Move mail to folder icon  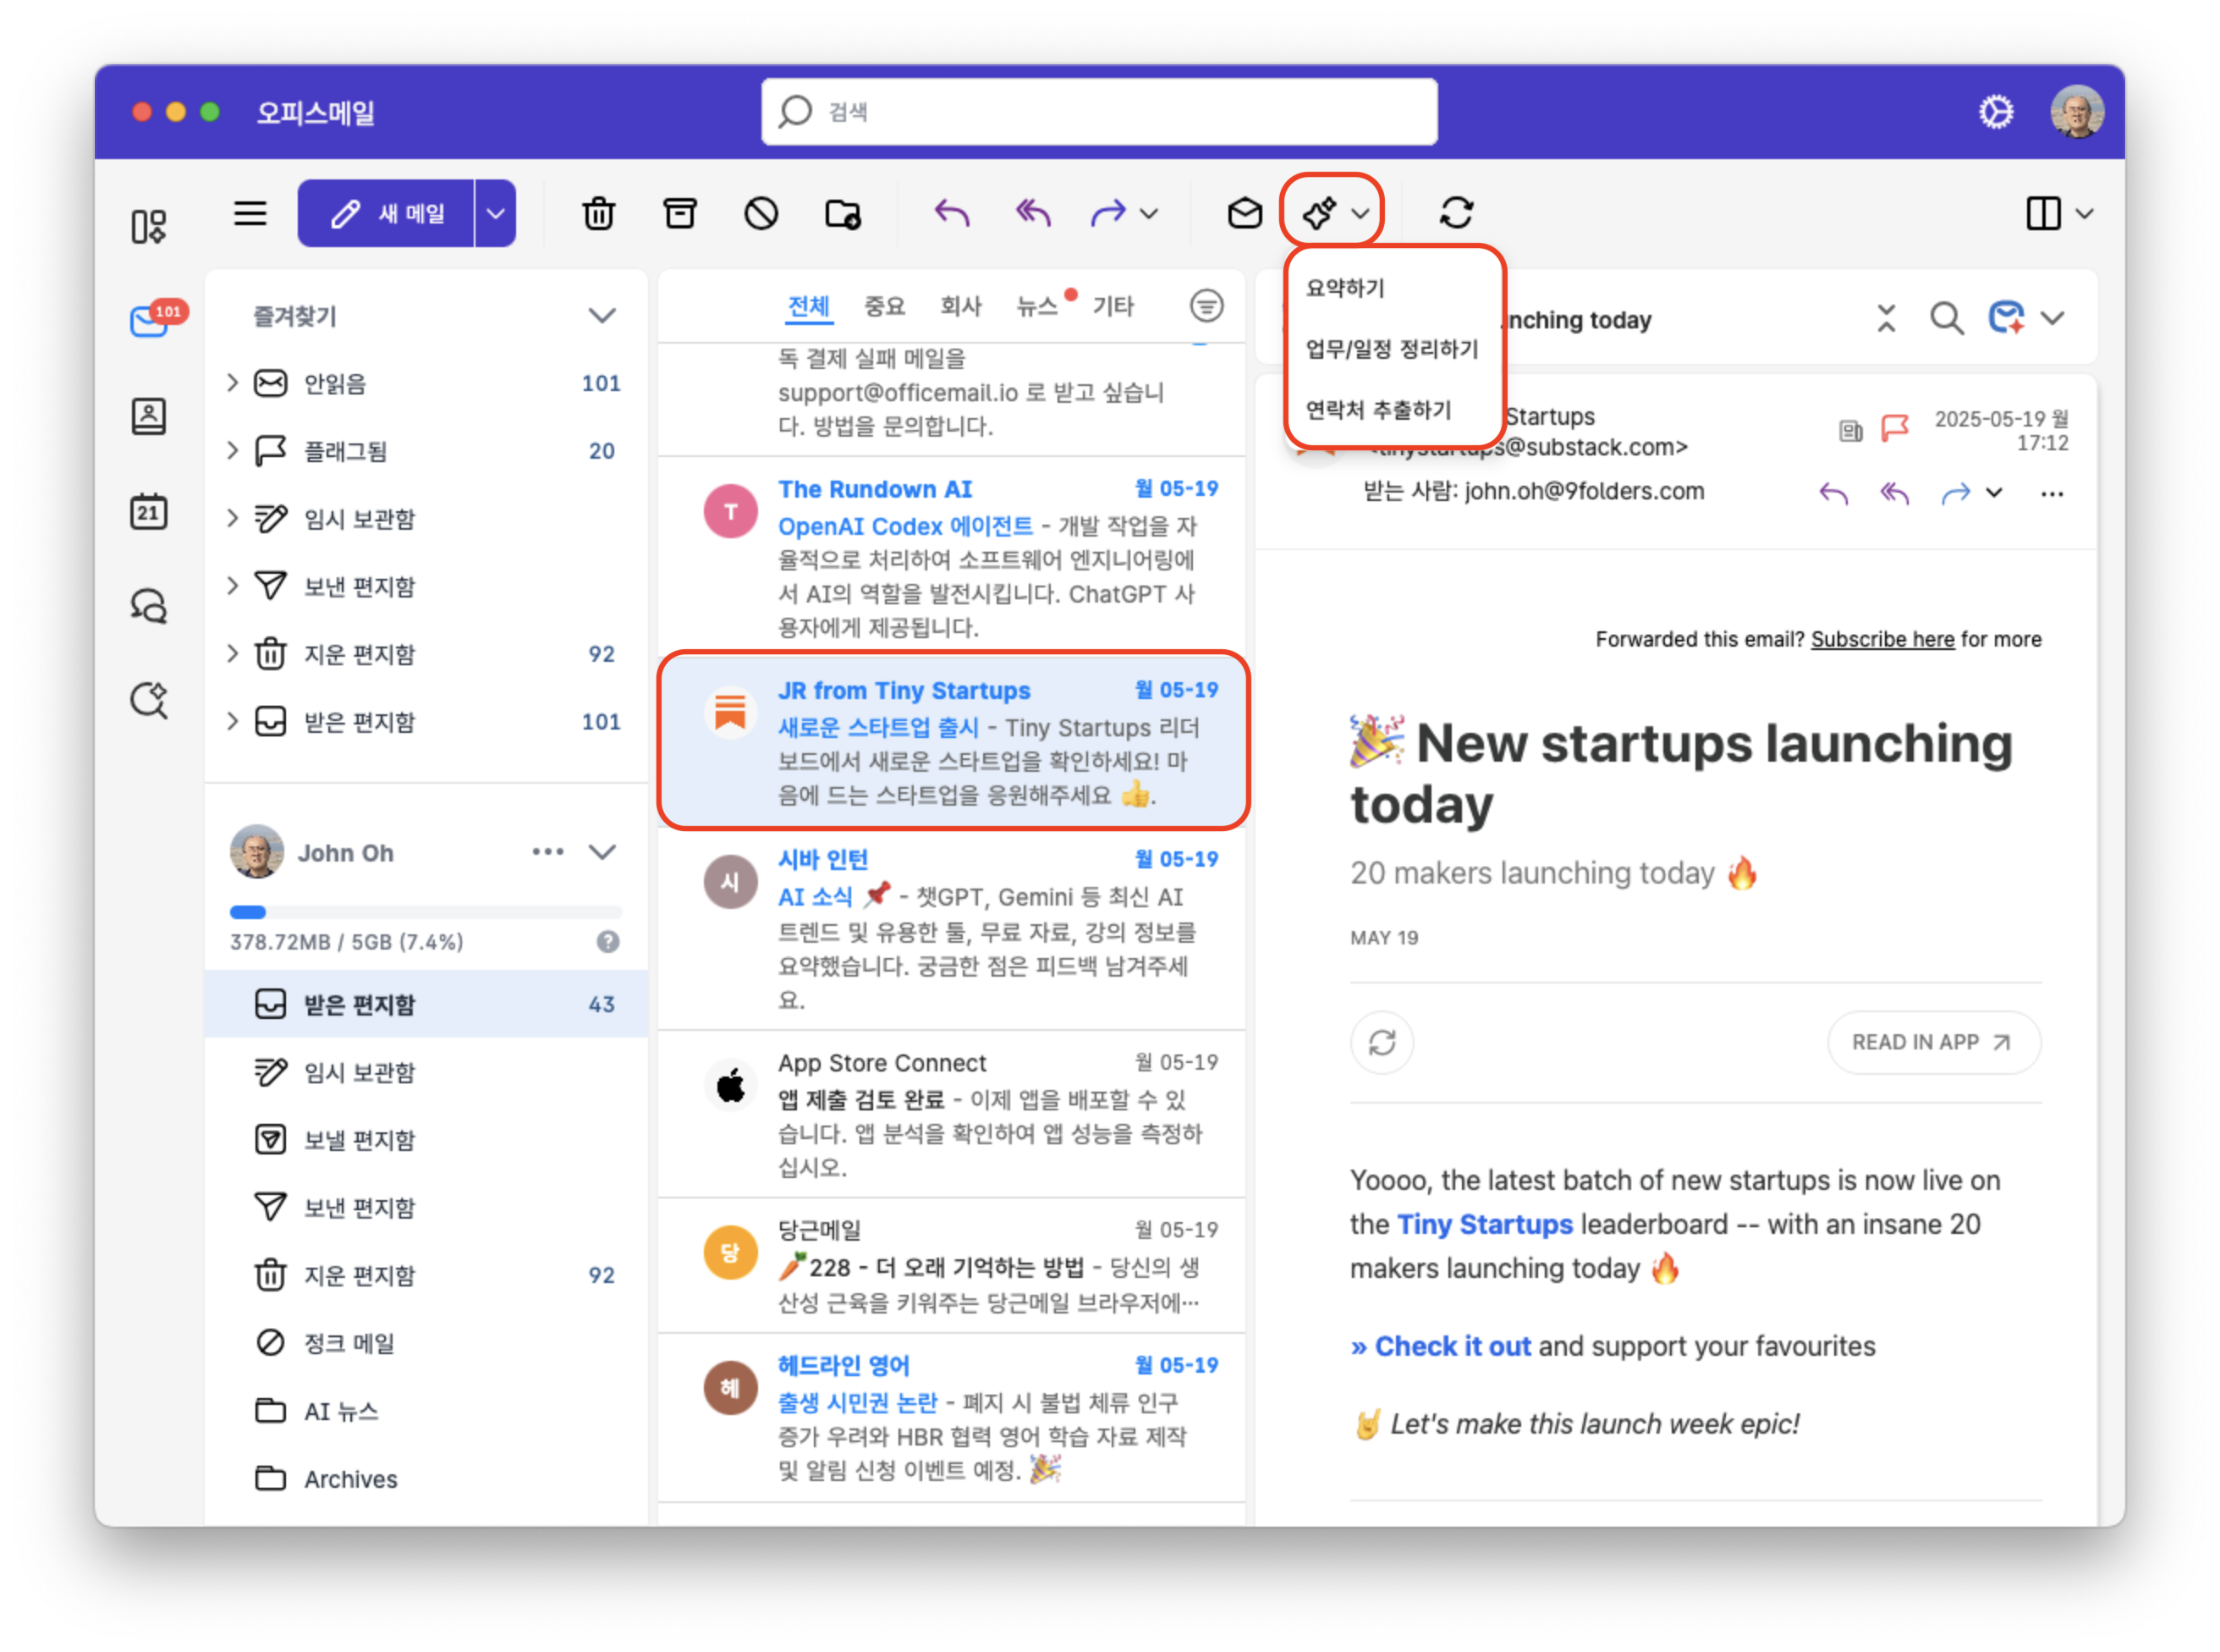point(843,213)
